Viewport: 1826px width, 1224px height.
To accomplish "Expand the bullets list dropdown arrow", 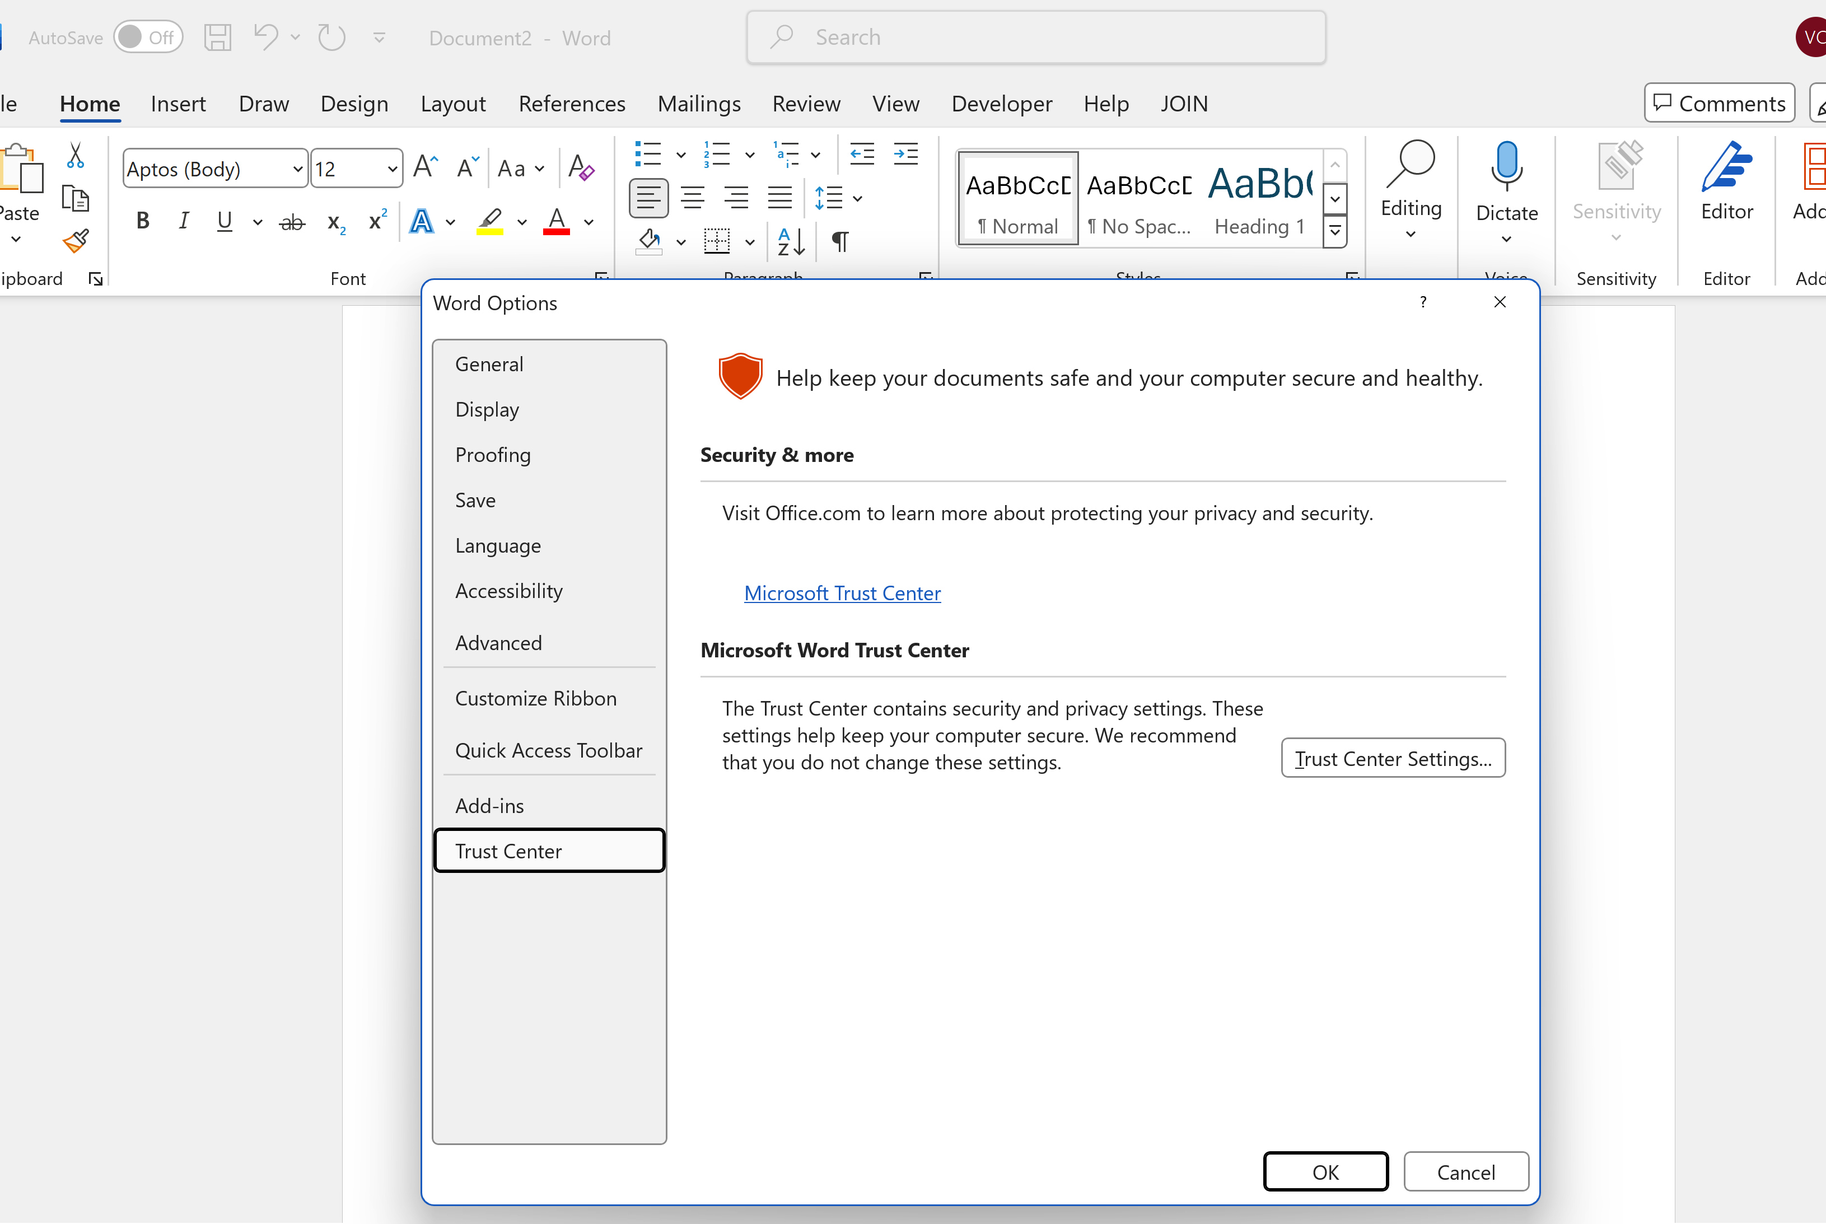I will [x=681, y=155].
